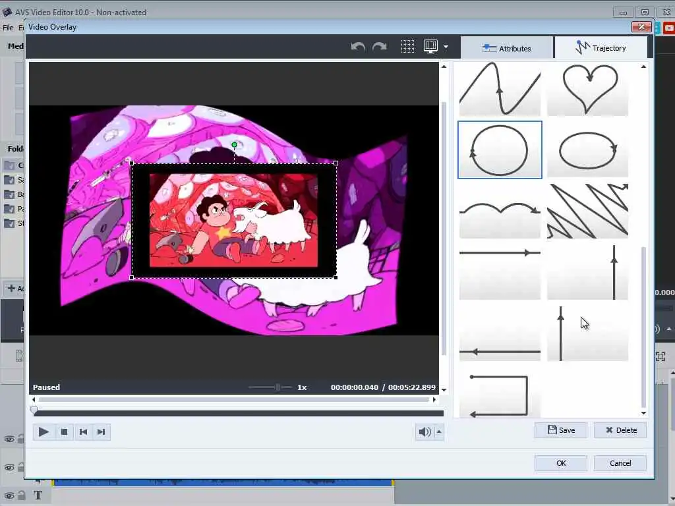
Task: Select the right-to-left arrow trajectory preset
Action: coord(500,333)
